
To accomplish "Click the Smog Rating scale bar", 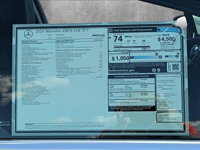I will coord(172,56).
